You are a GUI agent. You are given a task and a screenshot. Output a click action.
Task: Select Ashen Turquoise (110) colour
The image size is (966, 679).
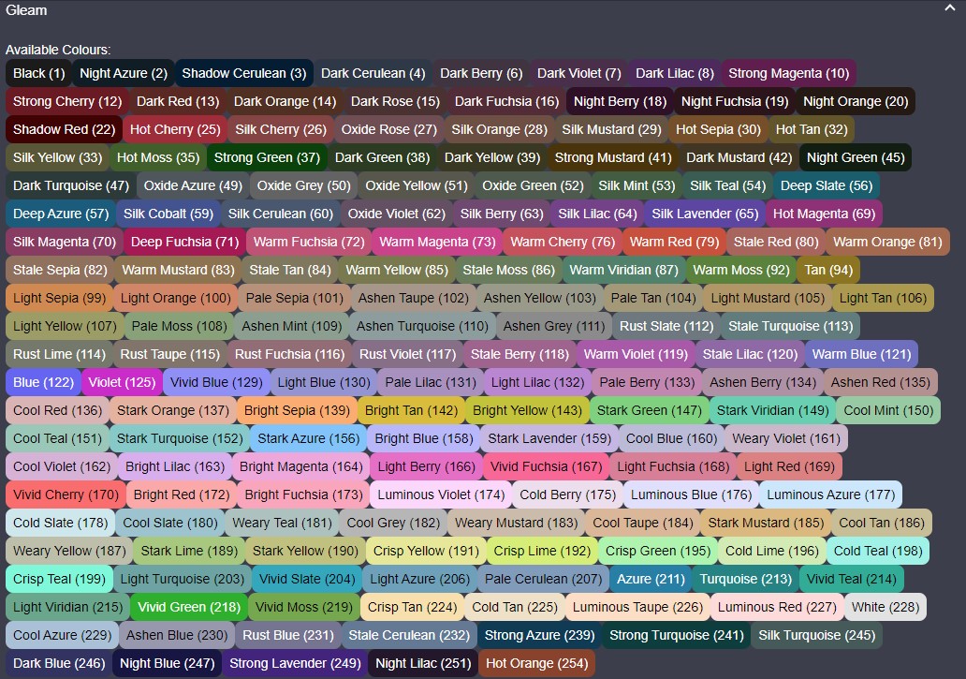422,327
